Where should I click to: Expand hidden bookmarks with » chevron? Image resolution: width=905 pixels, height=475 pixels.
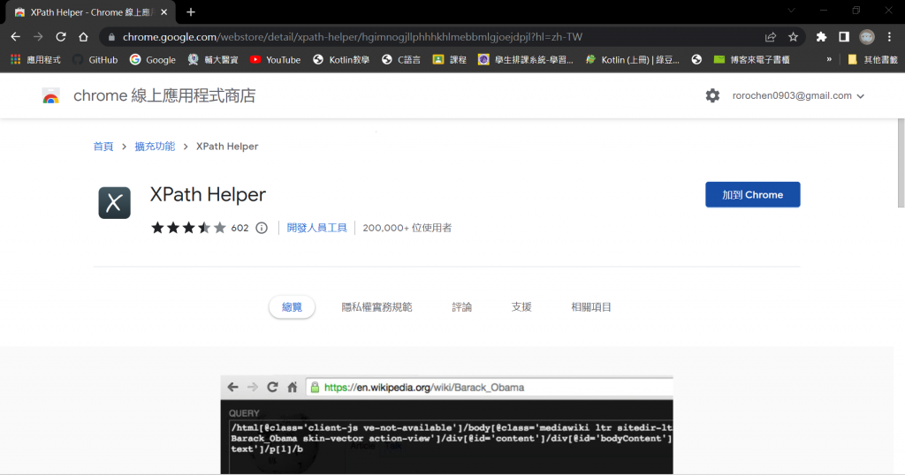[x=829, y=59]
